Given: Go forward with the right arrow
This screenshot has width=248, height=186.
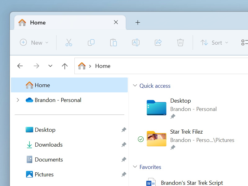Looking at the screenshot, I should (36, 66).
